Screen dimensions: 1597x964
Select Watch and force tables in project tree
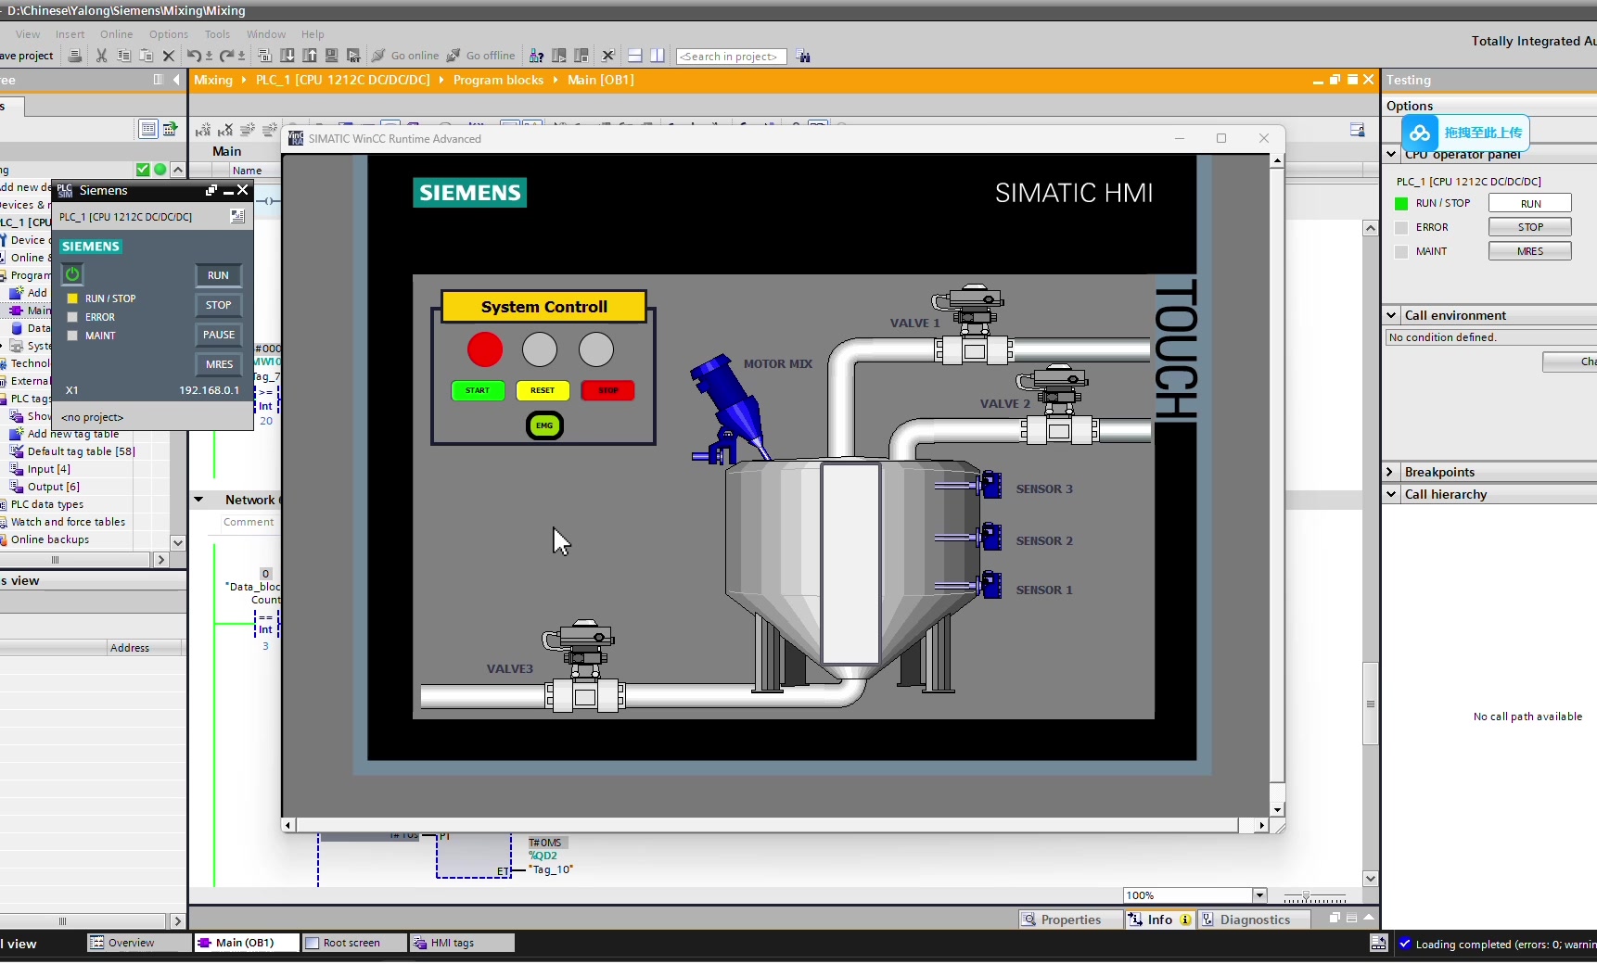[68, 522]
